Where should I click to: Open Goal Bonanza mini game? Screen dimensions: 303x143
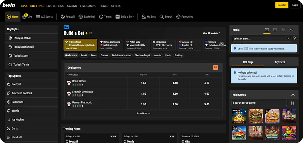click(239, 116)
